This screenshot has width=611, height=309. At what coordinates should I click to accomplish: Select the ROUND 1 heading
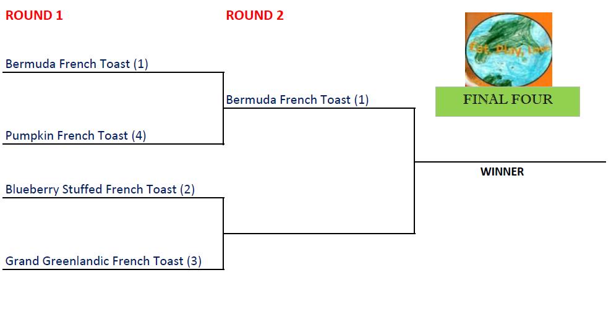(34, 15)
